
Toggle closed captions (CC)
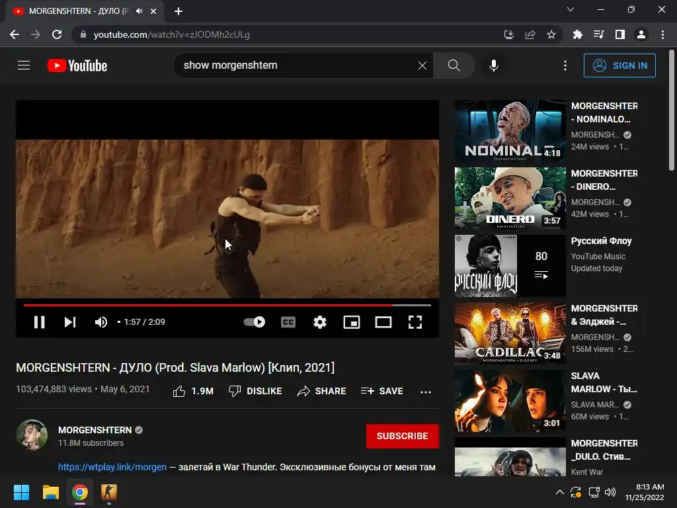coord(288,322)
